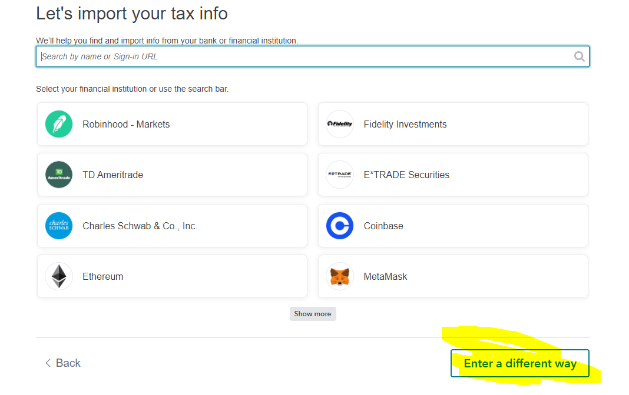Select Coinbase institution name

(x=383, y=226)
